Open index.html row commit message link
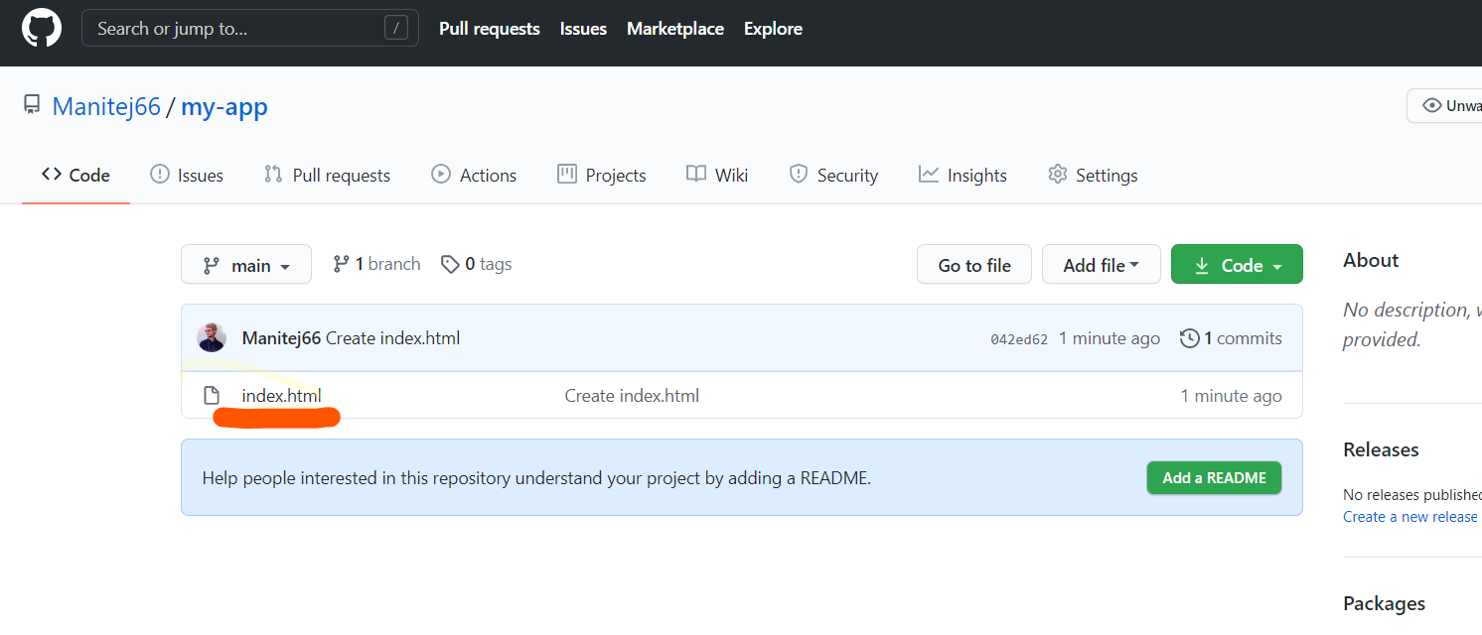Image resolution: width=1482 pixels, height=635 pixels. (632, 395)
